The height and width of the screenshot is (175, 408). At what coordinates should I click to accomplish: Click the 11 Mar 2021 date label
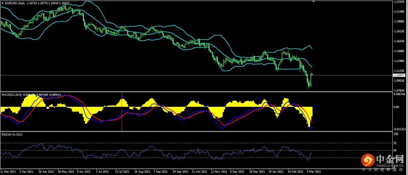pos(9,172)
